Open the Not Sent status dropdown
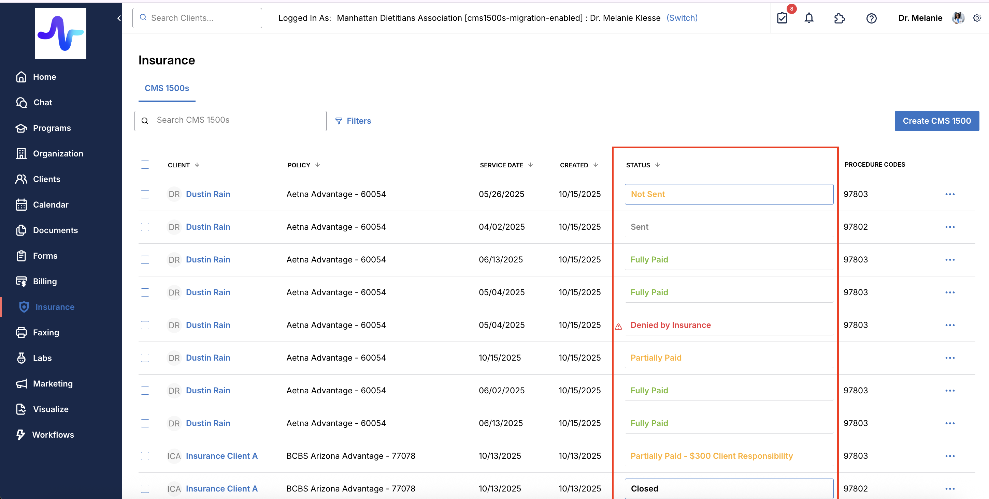 click(729, 194)
